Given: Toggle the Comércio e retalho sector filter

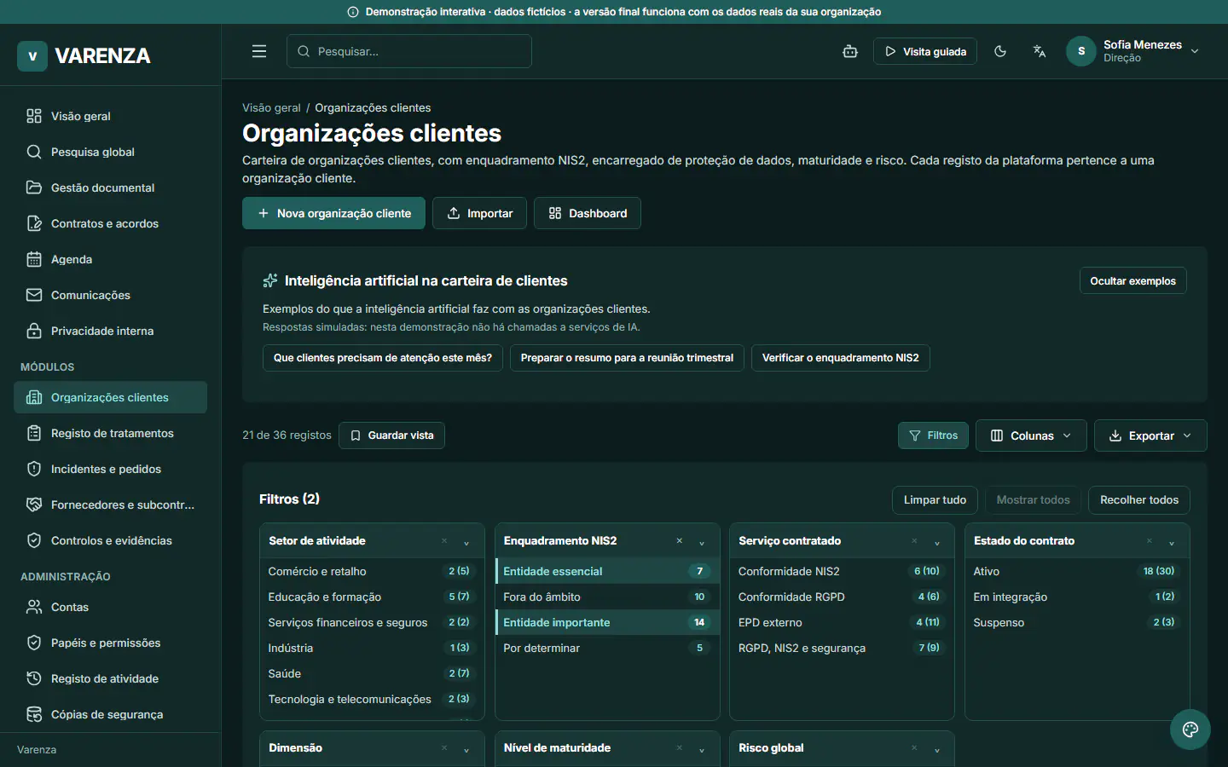Looking at the screenshot, I should 372,571.
